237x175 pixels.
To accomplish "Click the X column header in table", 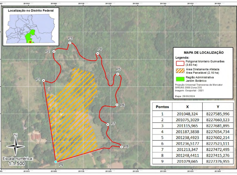I will tap(187, 107).
